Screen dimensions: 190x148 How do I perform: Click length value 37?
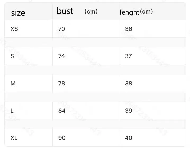tap(128, 56)
